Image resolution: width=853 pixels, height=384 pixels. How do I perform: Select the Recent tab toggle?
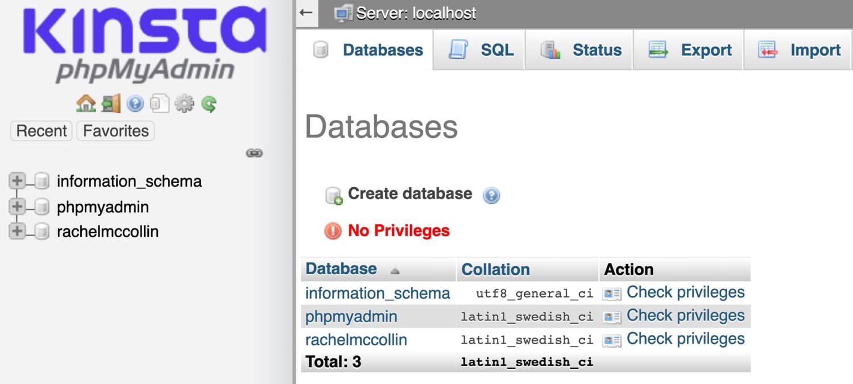40,131
